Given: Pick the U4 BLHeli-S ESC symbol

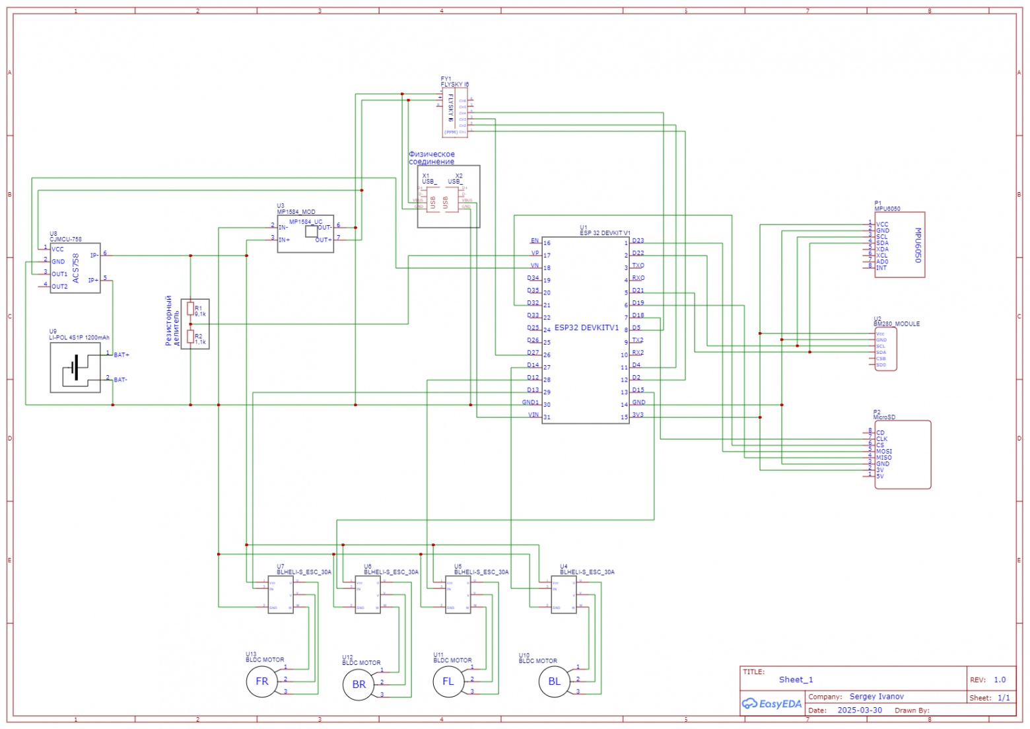Looking at the screenshot, I should [564, 594].
